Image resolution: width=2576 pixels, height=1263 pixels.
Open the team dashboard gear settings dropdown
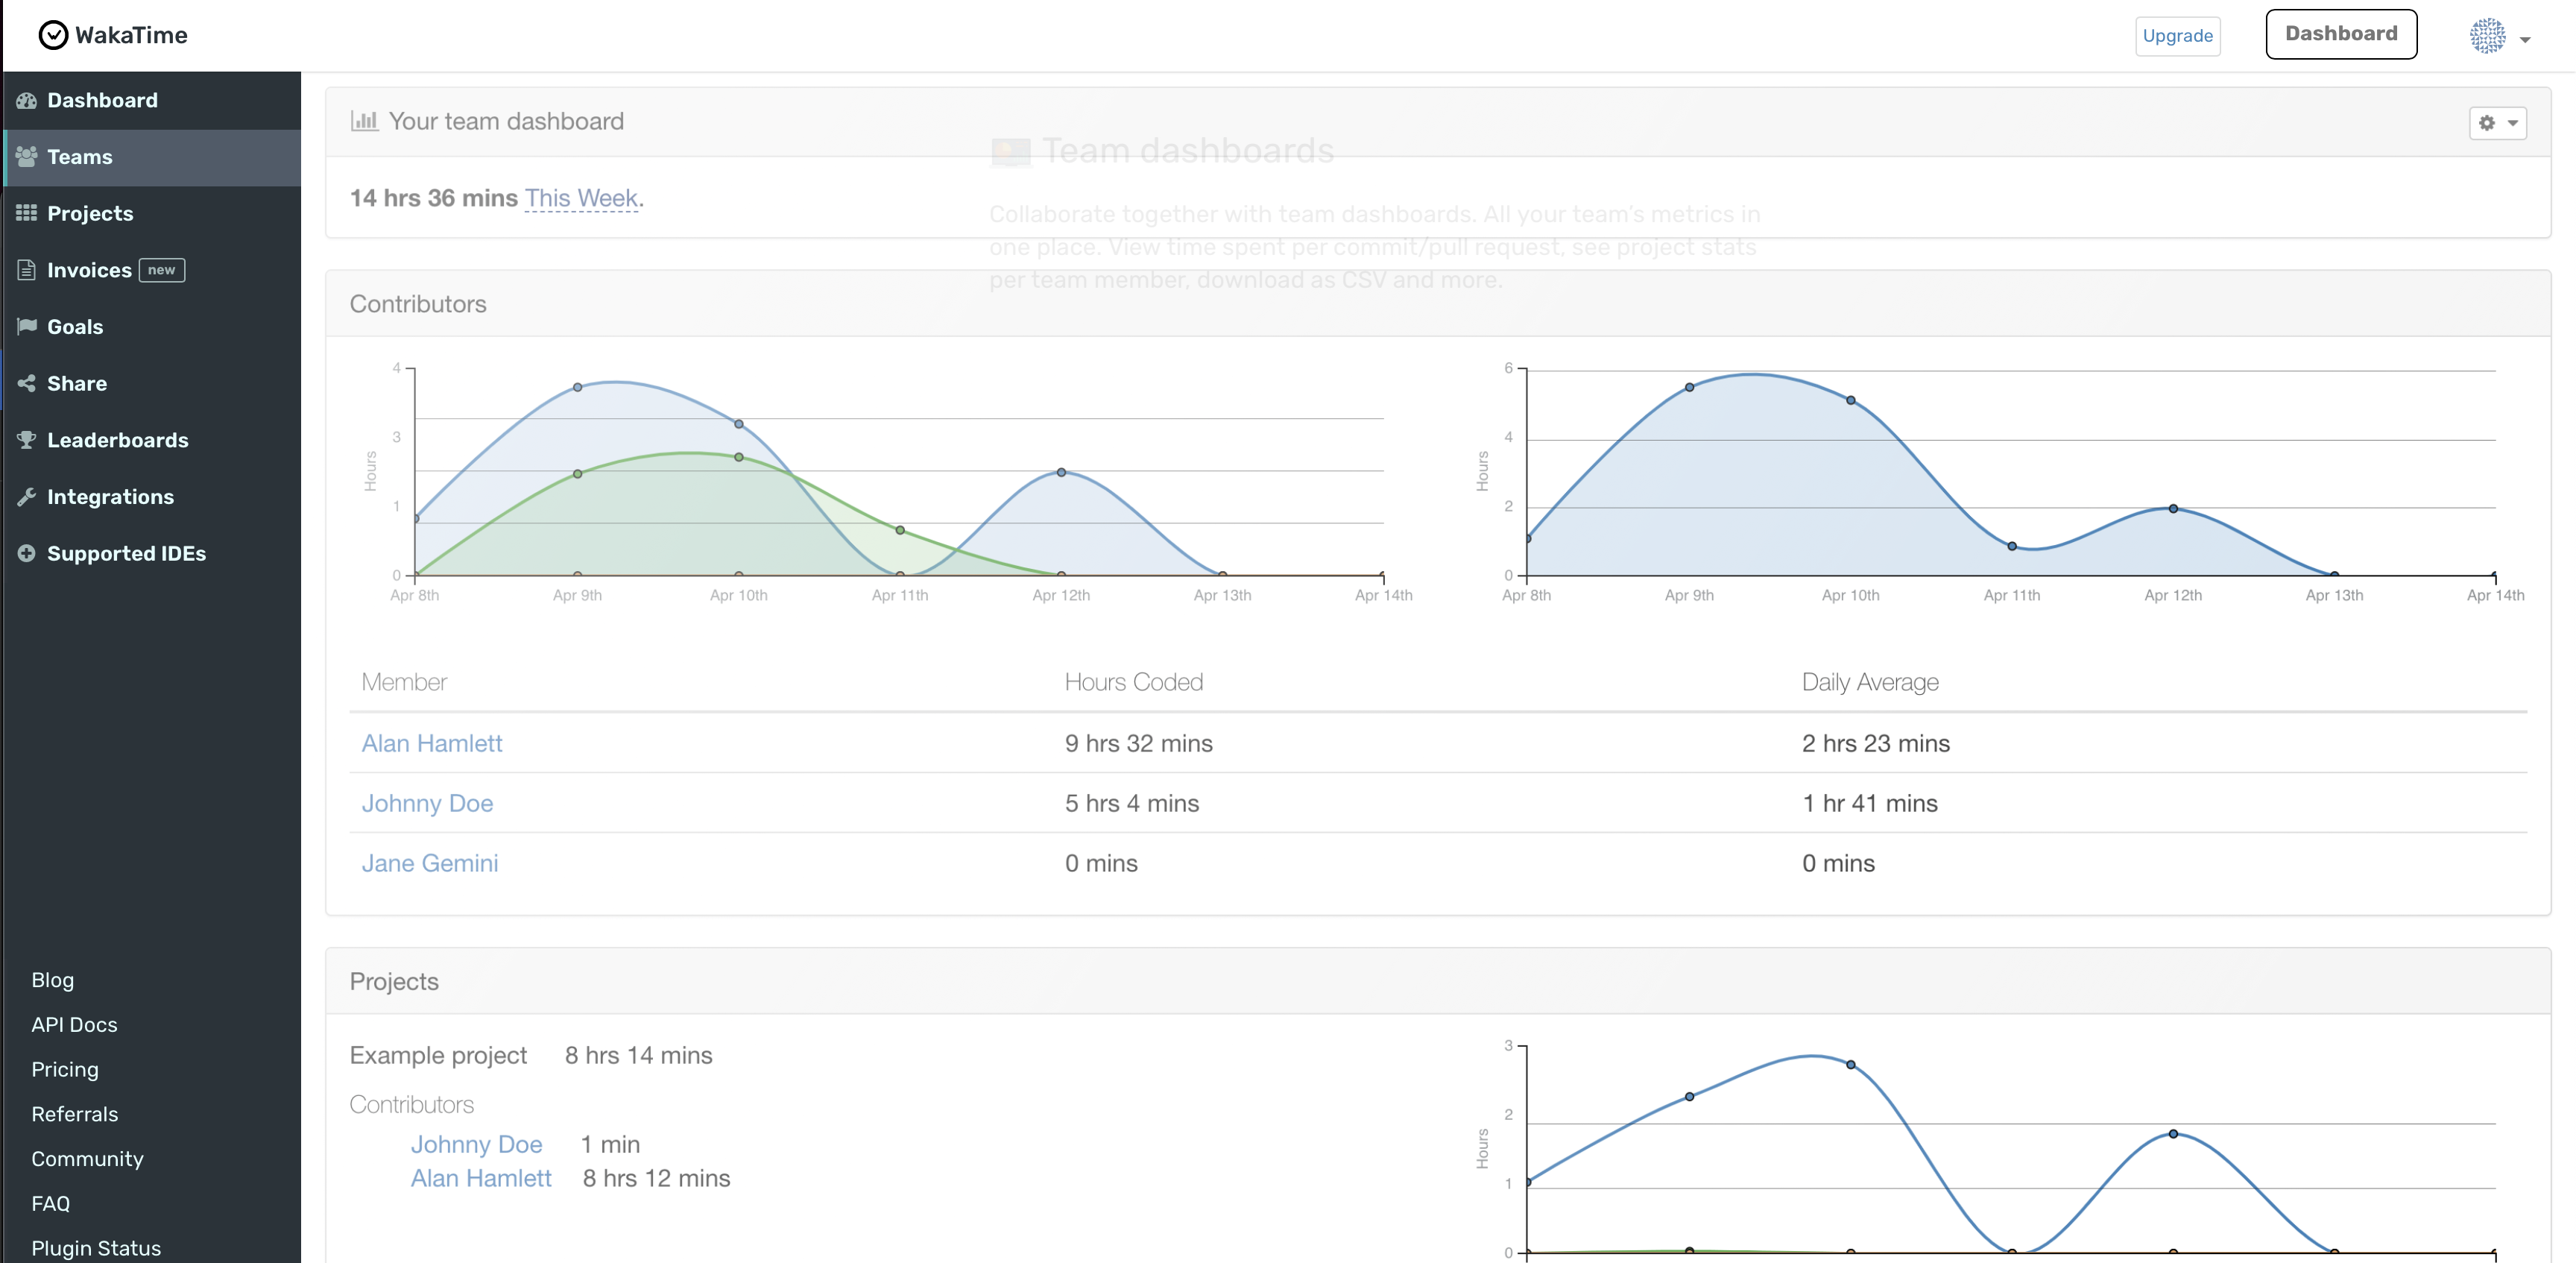[x=2497, y=123]
